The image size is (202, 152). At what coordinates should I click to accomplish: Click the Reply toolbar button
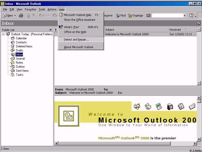click(45, 15)
